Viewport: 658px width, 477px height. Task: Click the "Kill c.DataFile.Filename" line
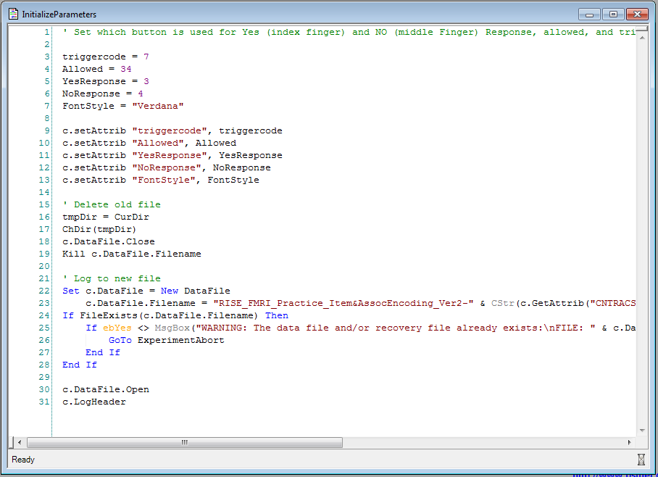coord(132,254)
